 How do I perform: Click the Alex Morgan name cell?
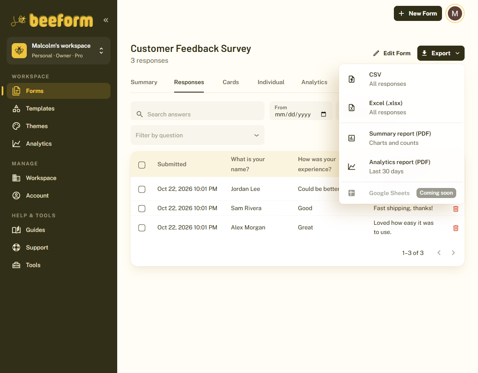click(x=248, y=227)
